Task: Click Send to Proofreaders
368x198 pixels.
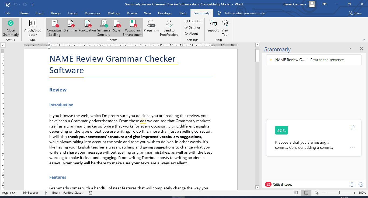Action: pyautogui.click(x=169, y=27)
